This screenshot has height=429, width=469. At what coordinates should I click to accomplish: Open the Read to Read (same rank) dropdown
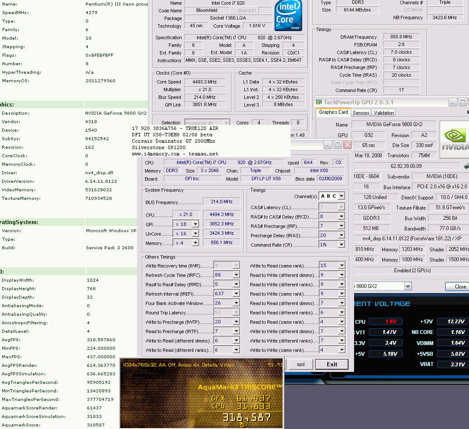pos(342,322)
